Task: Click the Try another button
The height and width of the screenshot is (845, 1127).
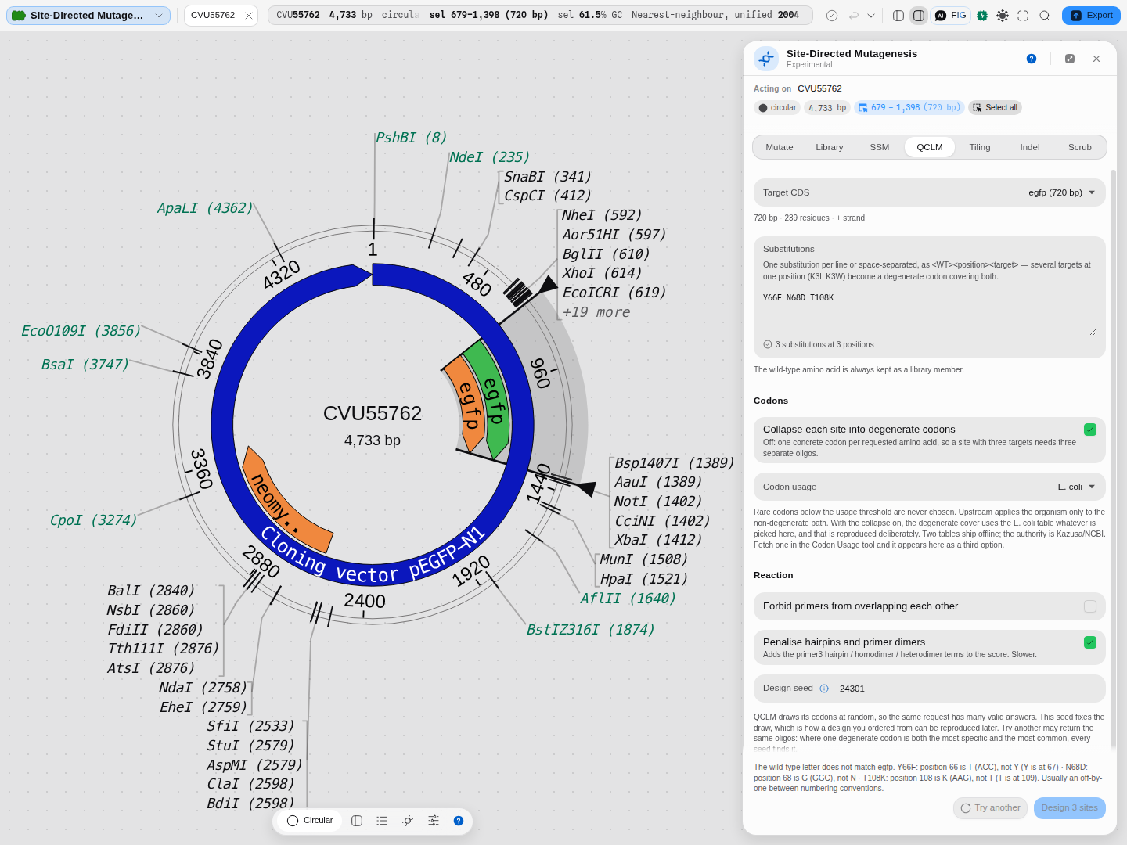Action: (990, 808)
